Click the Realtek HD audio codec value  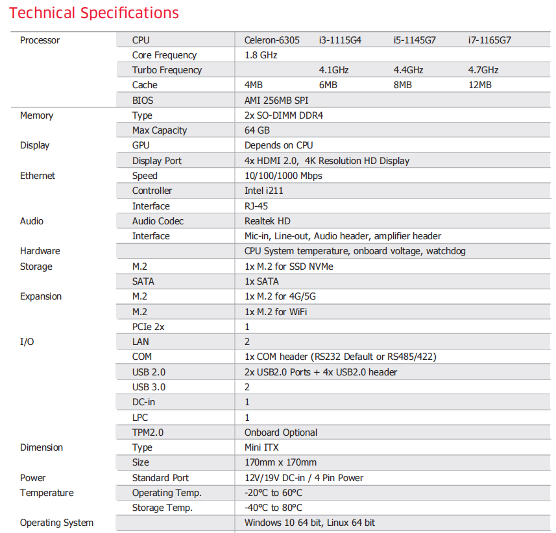click(267, 221)
